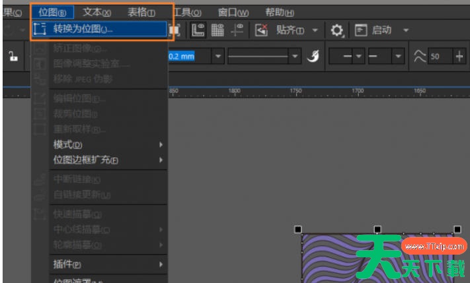
Task: Open the 模式(D) submenu entry
Action: pyautogui.click(x=108, y=144)
